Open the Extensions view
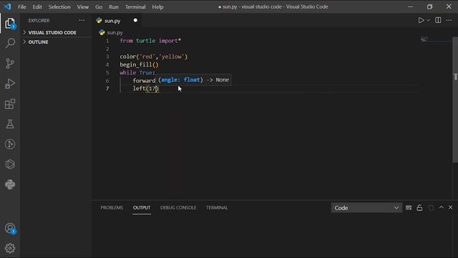458x258 pixels. point(10,104)
